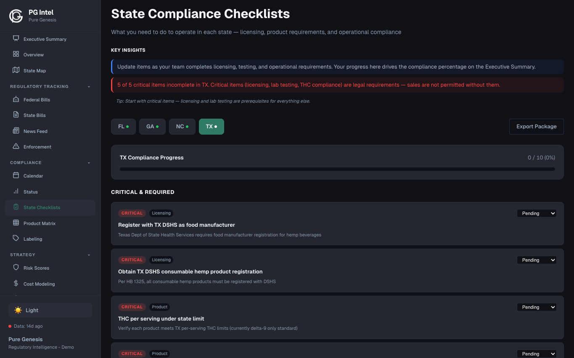This screenshot has height=358, width=574.
Task: Select the Status sidebar item
Action: click(x=31, y=191)
